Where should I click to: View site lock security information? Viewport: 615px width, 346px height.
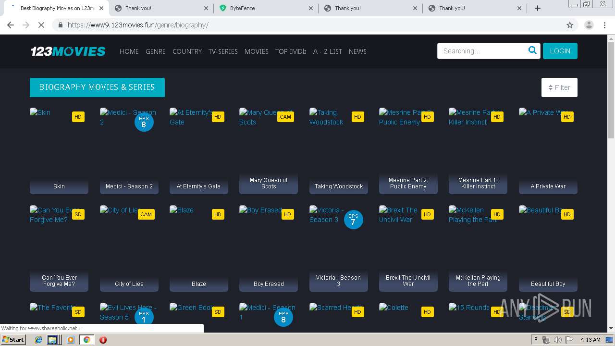click(61, 25)
